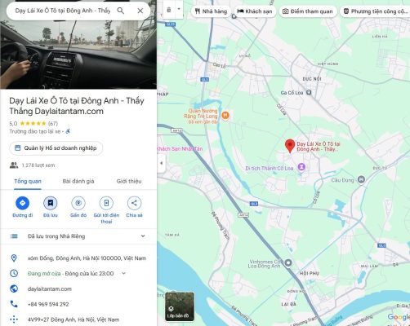Share this place with Chia sẻ icon
This screenshot has height=326, width=410.
[x=134, y=203]
